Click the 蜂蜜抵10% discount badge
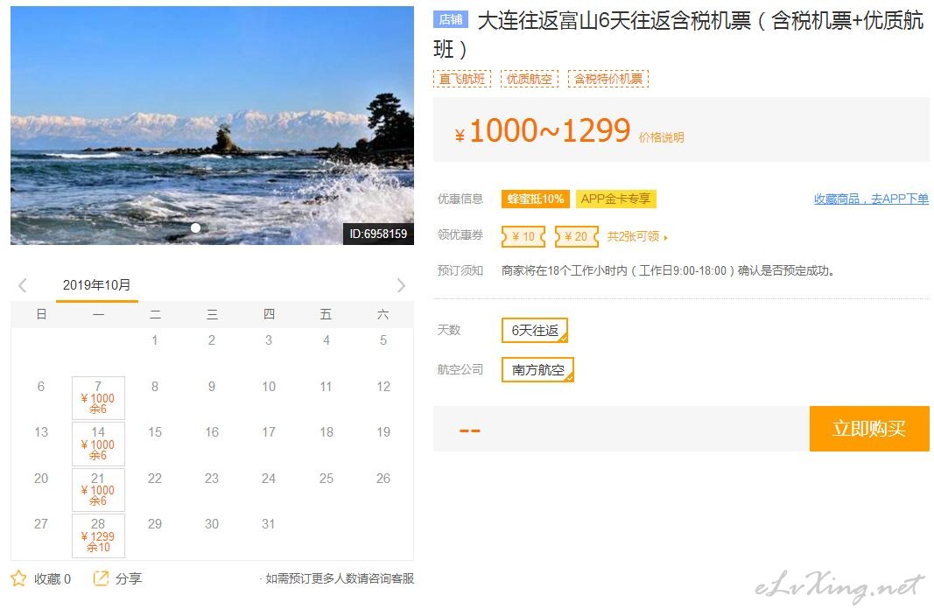This screenshot has height=616, width=934. 536,199
